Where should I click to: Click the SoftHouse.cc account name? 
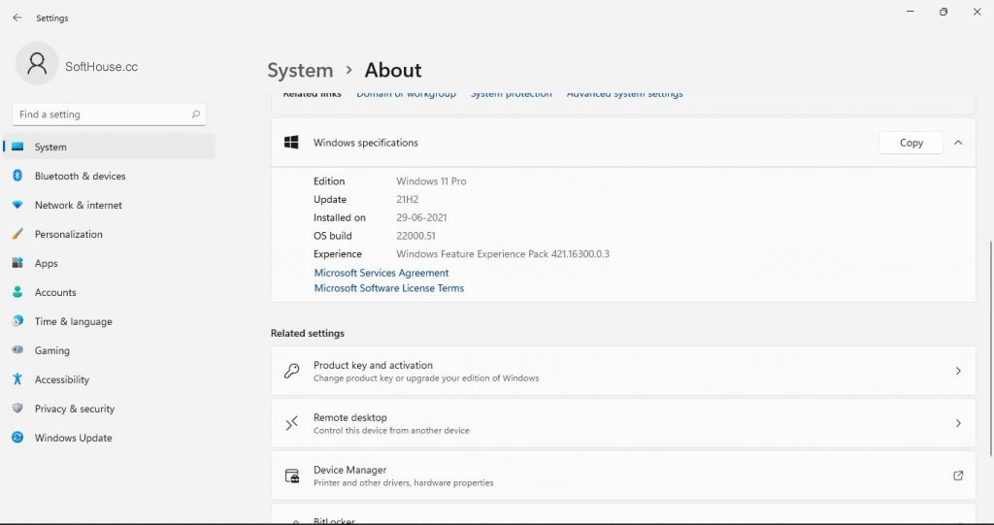coord(101,67)
